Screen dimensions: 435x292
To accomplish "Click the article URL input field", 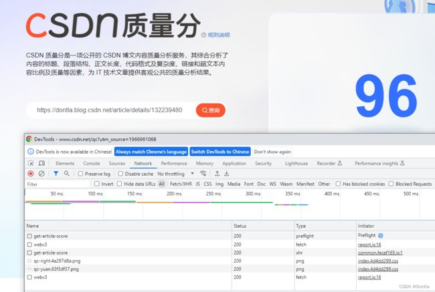I will pos(111,110).
